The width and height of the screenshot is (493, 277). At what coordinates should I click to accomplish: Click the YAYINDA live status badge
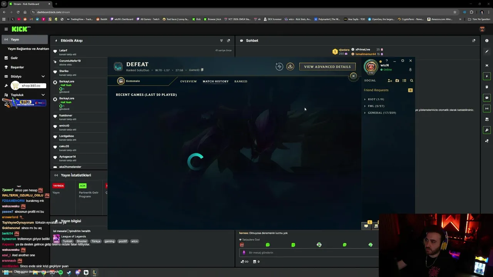coord(58,186)
